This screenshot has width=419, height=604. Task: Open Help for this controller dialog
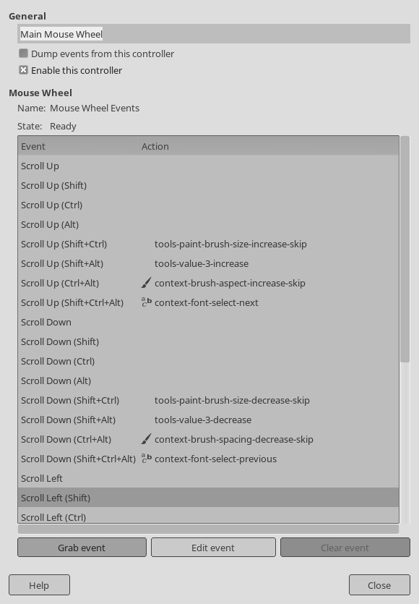pos(39,585)
